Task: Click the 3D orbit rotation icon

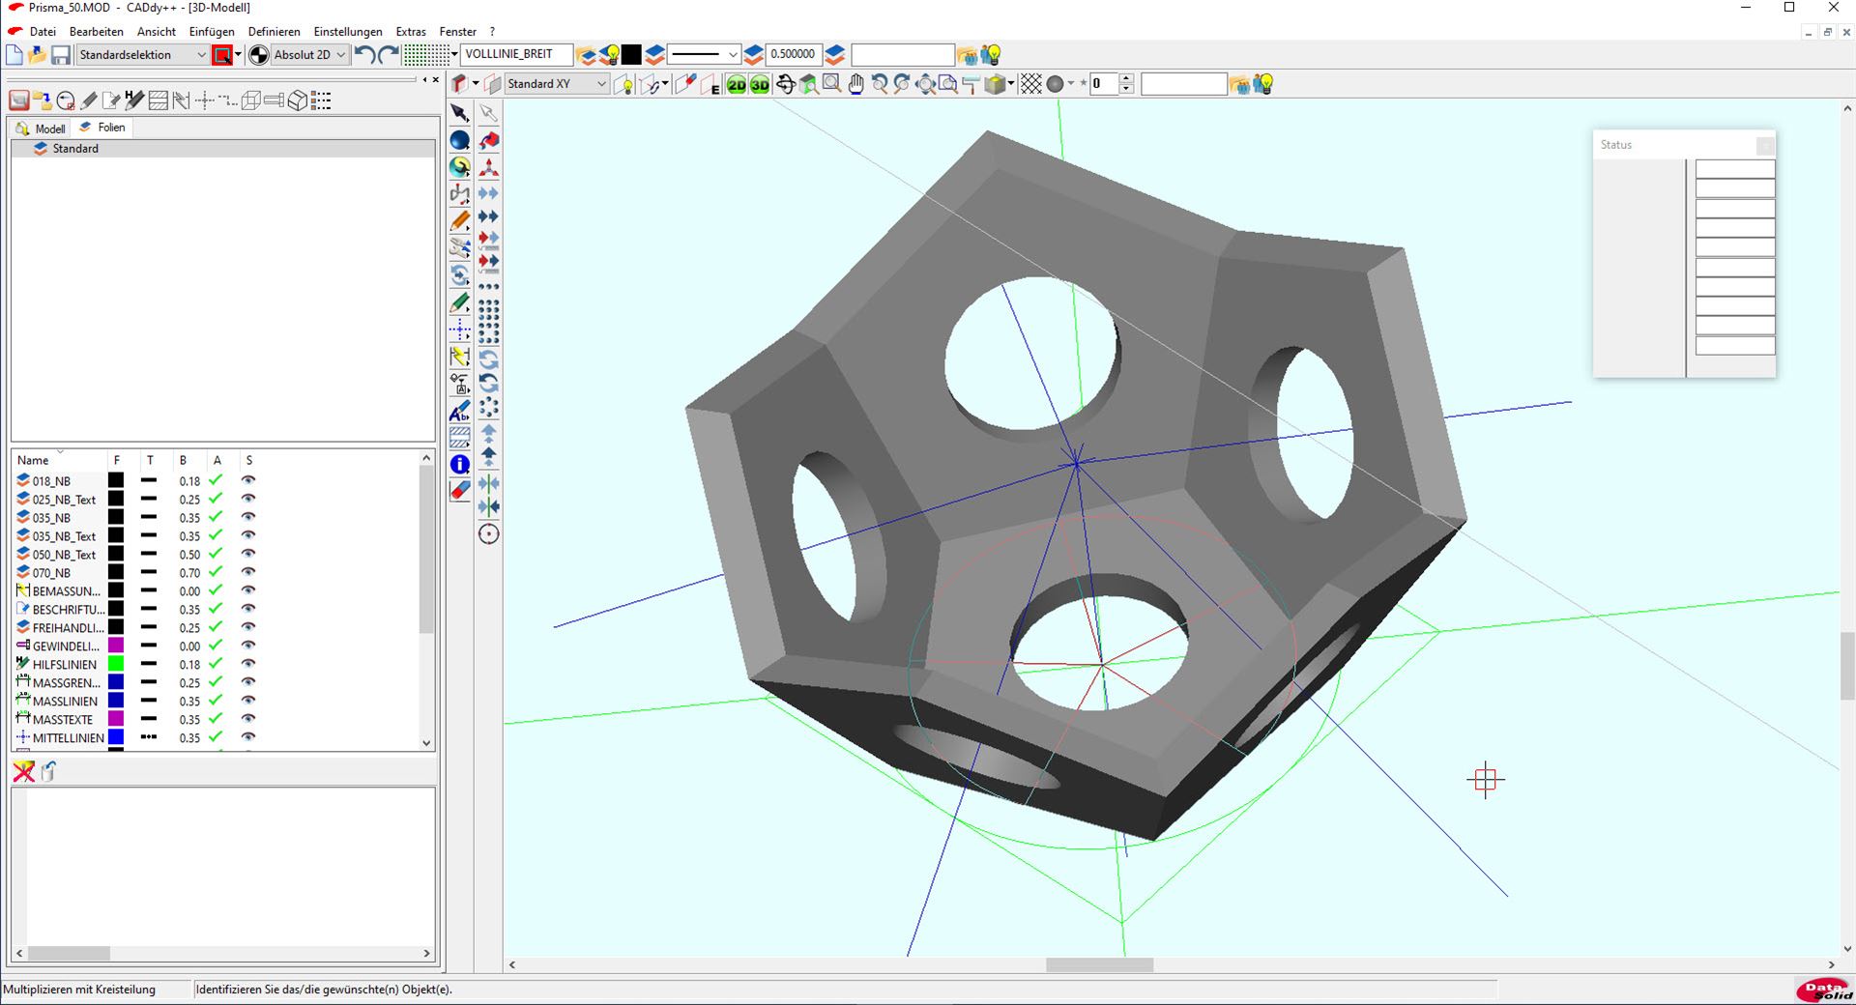Action: point(786,85)
